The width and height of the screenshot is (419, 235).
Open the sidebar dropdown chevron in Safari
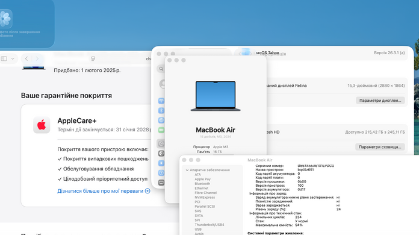13,58
